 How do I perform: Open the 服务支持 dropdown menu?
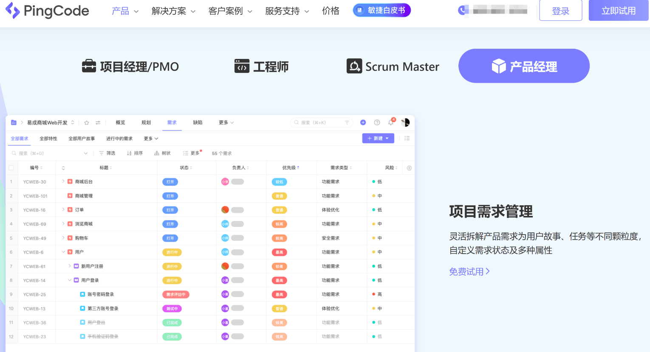[287, 11]
